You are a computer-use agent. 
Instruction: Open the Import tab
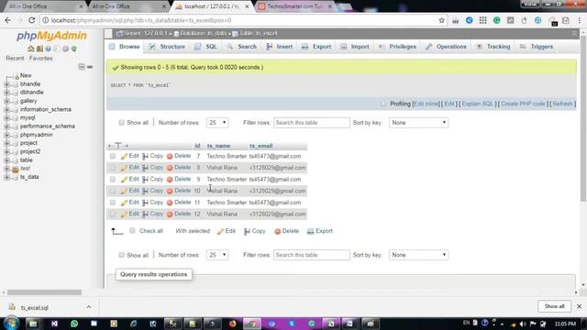pyautogui.click(x=355, y=47)
